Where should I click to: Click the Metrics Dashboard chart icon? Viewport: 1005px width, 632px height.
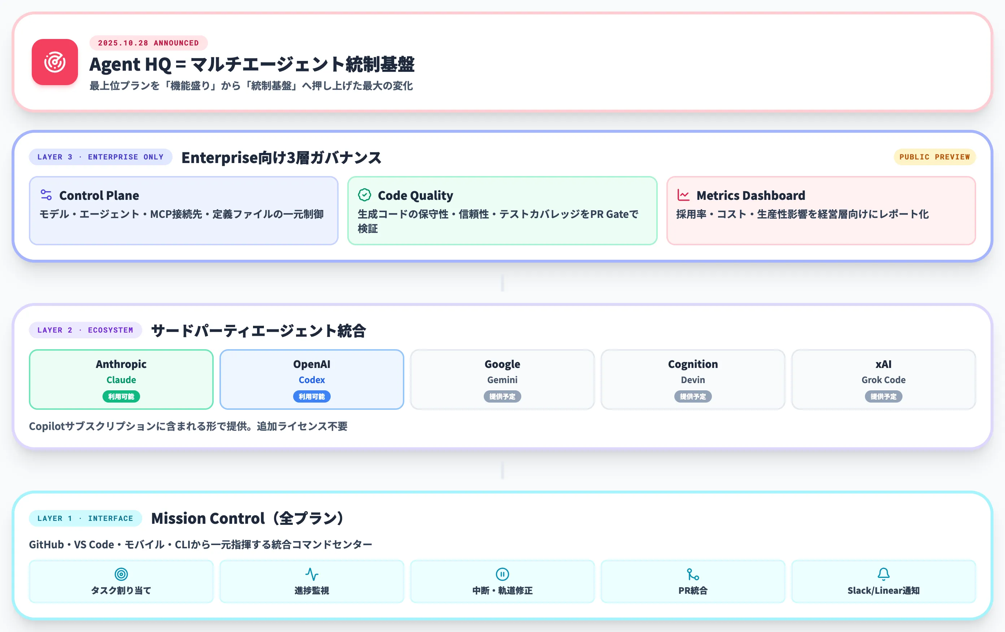tap(683, 195)
